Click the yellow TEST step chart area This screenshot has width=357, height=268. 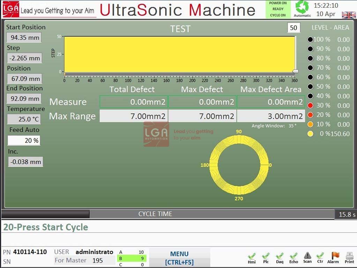tap(179, 54)
